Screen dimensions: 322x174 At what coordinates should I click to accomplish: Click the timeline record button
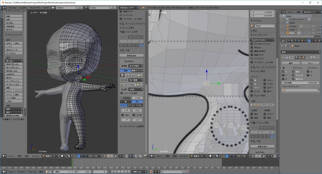151,172
